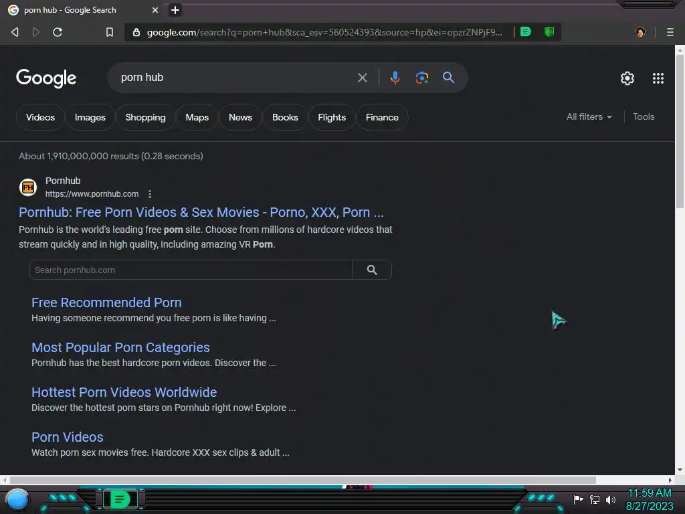The width and height of the screenshot is (685, 514).
Task: Open the green shield extension icon
Action: (x=549, y=32)
